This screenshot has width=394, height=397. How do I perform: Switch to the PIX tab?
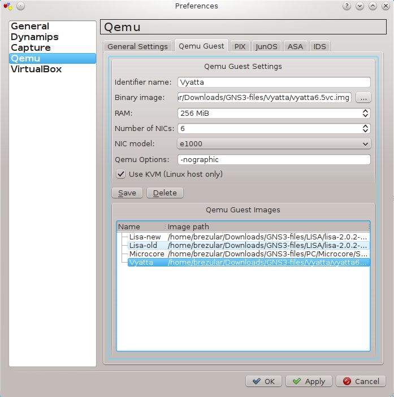point(240,46)
